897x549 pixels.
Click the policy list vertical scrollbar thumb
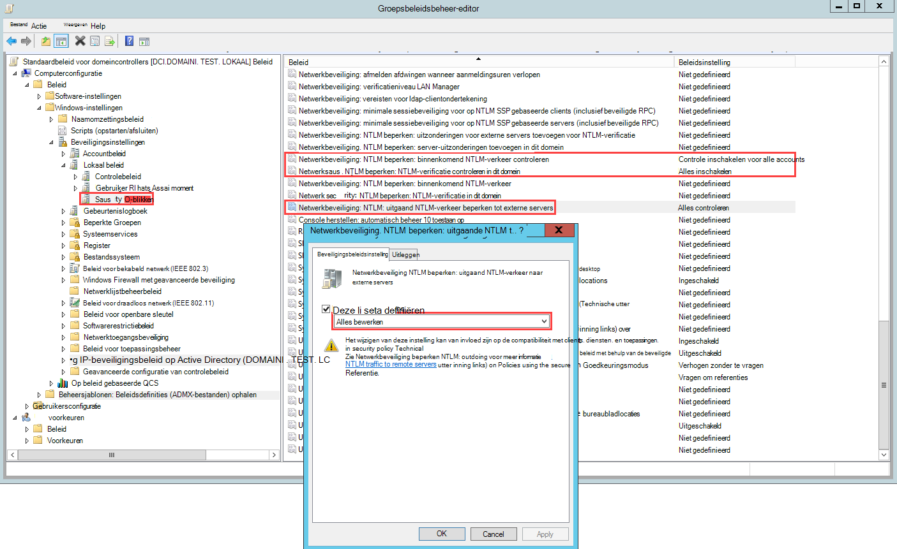884,385
